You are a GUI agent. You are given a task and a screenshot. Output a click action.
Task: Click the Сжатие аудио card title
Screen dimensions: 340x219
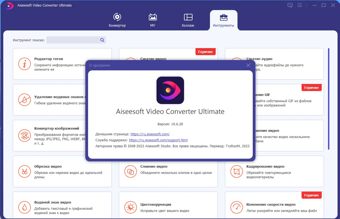[x=259, y=59]
